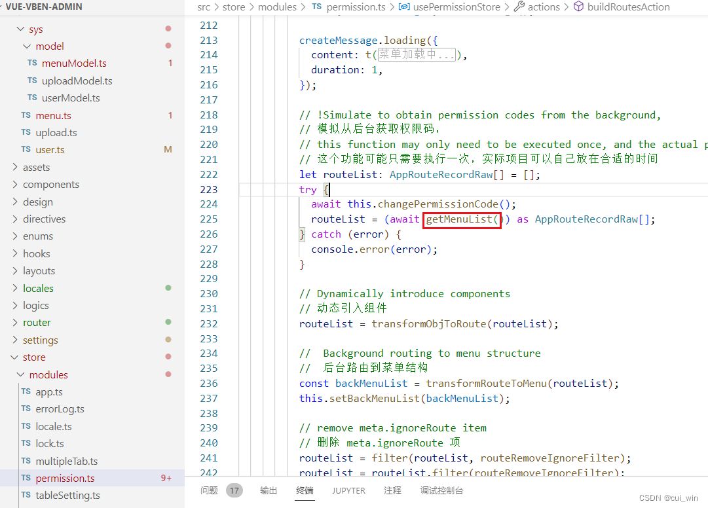Screen dimensions: 708x508
Task: Expand the router folder
Action: pos(15,323)
